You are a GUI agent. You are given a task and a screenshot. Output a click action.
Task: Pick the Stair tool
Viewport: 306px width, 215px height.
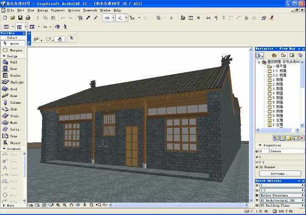tap(13, 116)
